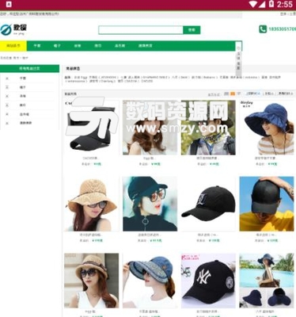Click the Egg product title under second image
This screenshot has width=296, height=317.
coord(150,158)
